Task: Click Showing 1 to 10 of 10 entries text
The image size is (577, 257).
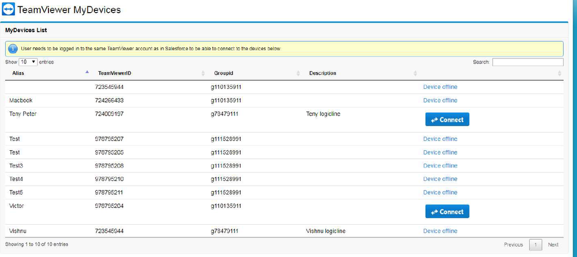Action: click(37, 244)
